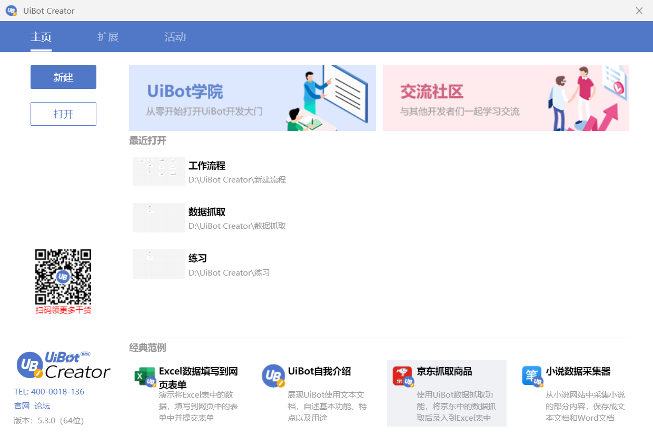
Task: Click the 小说数据采集器 example icon
Action: tap(532, 377)
